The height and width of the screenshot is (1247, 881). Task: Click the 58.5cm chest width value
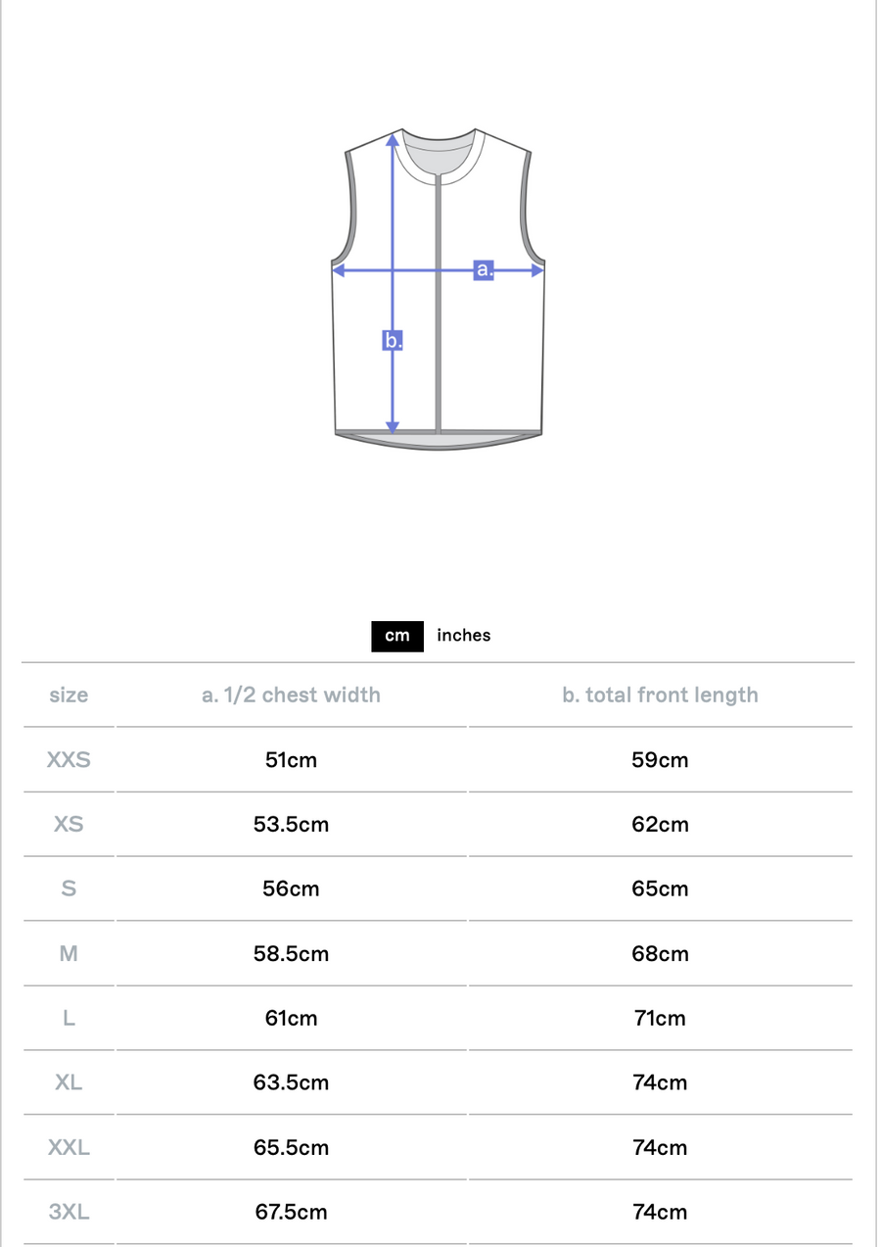[291, 954]
